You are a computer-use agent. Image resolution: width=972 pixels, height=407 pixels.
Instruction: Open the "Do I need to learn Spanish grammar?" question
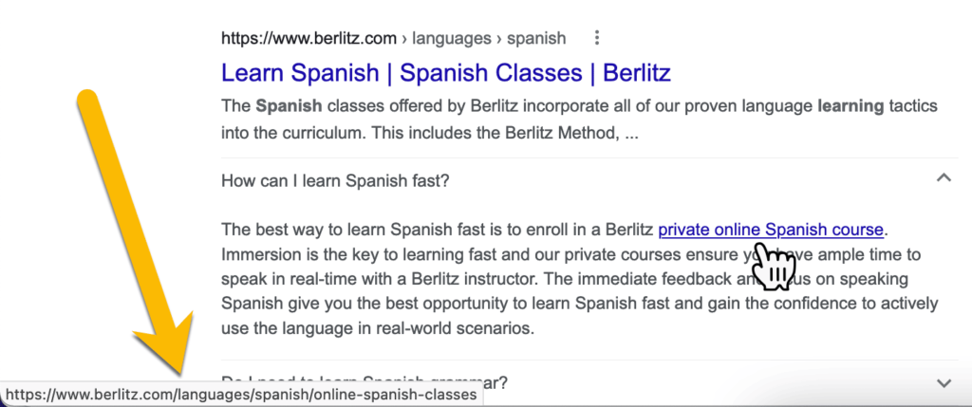364,382
